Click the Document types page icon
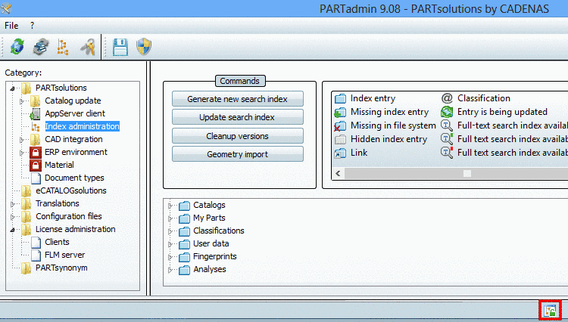 coord(36,178)
